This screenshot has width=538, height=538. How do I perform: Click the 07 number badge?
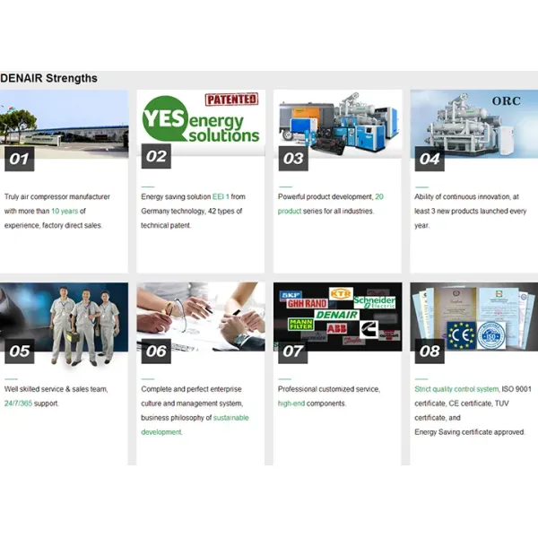click(293, 351)
